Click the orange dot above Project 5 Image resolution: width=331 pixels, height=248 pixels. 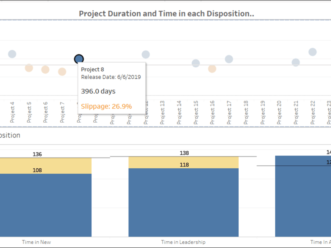pyautogui.click(x=29, y=68)
